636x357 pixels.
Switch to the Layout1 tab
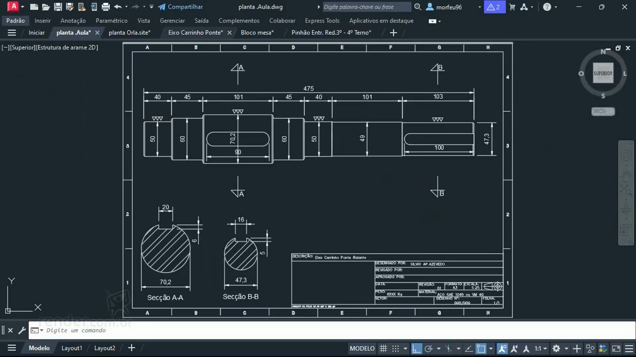72,348
